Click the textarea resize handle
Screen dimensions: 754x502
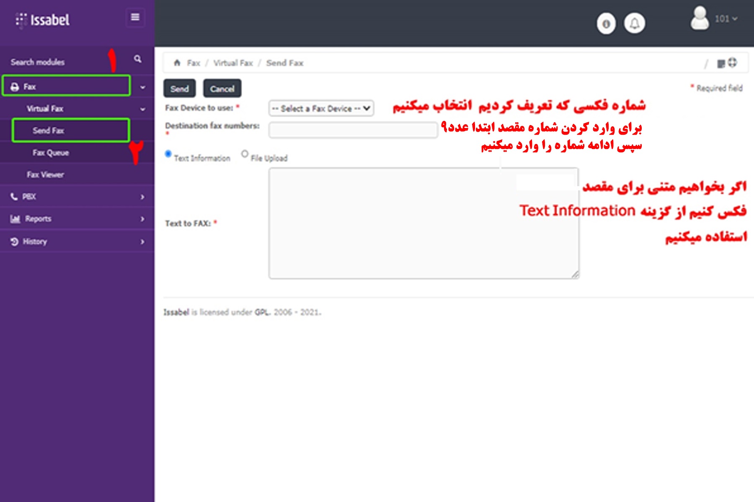click(x=575, y=274)
